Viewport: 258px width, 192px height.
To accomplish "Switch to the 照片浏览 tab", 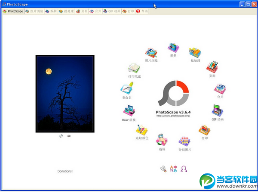I will pos(34,11).
